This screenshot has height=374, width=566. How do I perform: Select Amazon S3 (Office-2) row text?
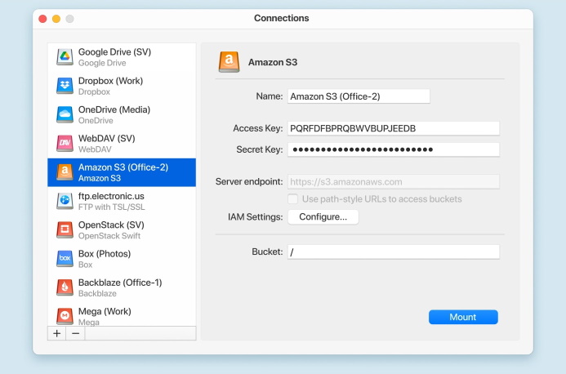point(123,167)
